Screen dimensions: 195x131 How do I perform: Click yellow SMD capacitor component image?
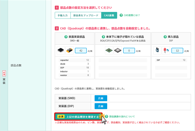click(x=69, y=50)
